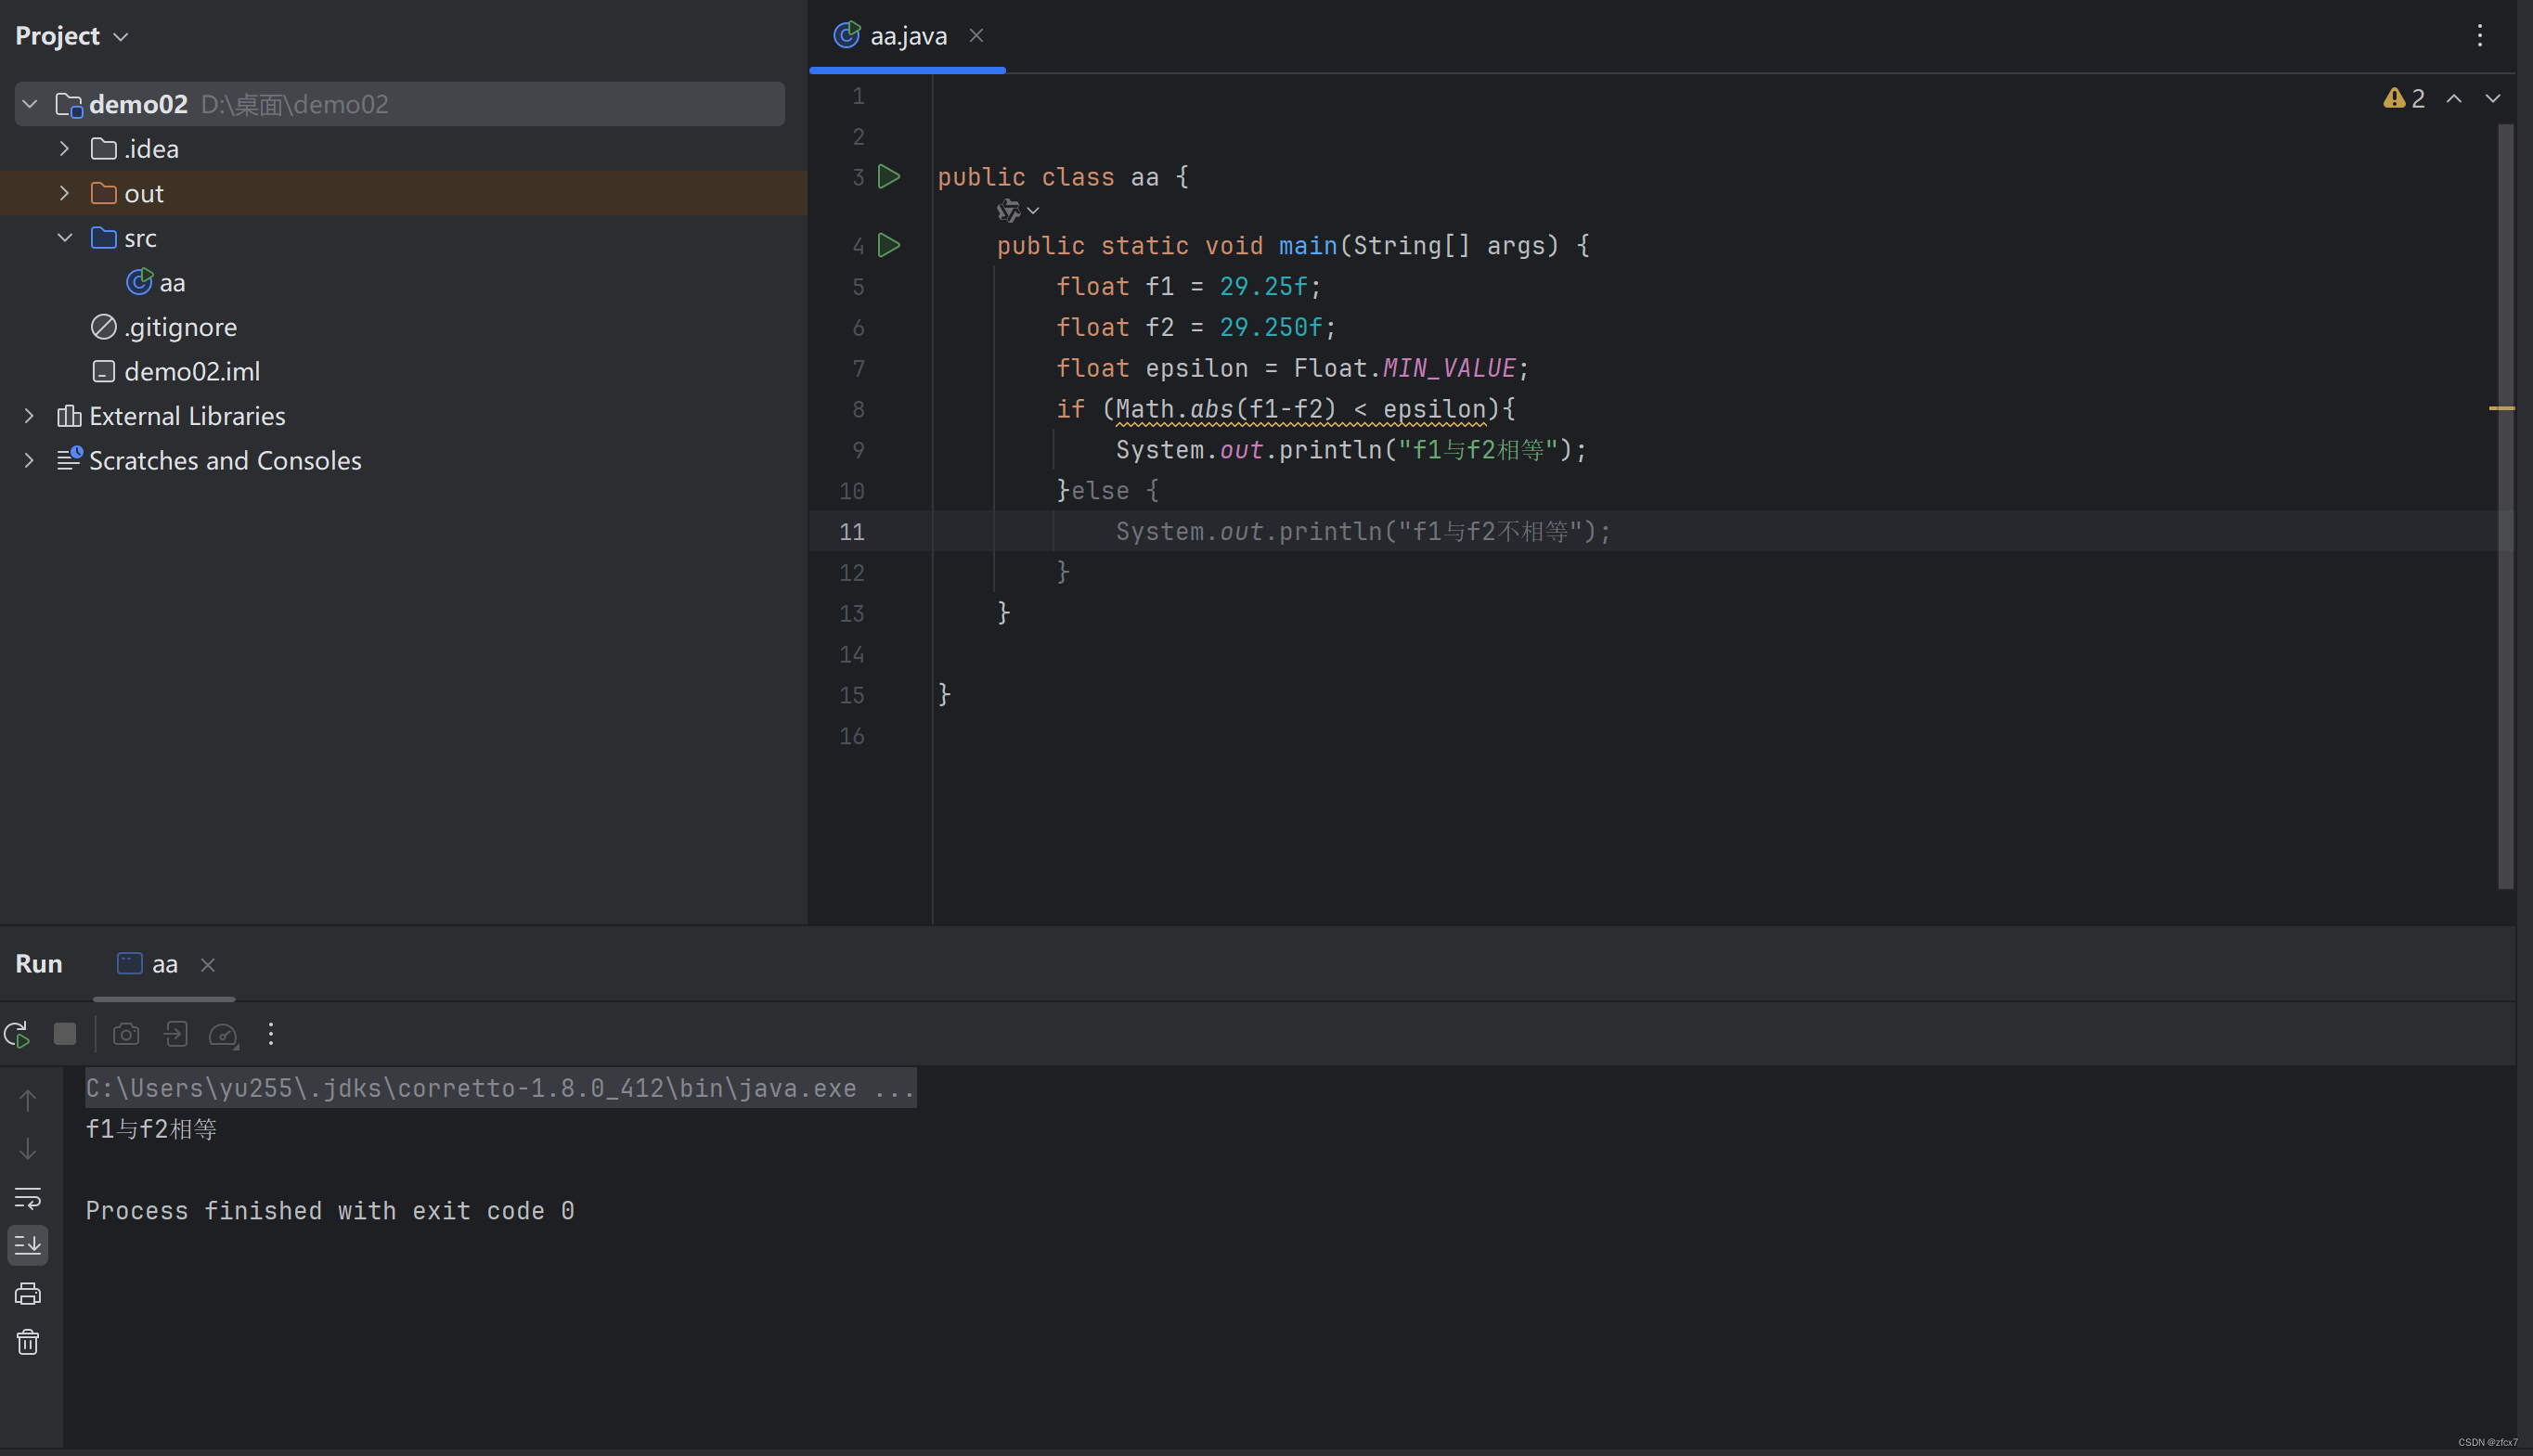
Task: Switch to the aa.java editor tab
Action: 907,36
